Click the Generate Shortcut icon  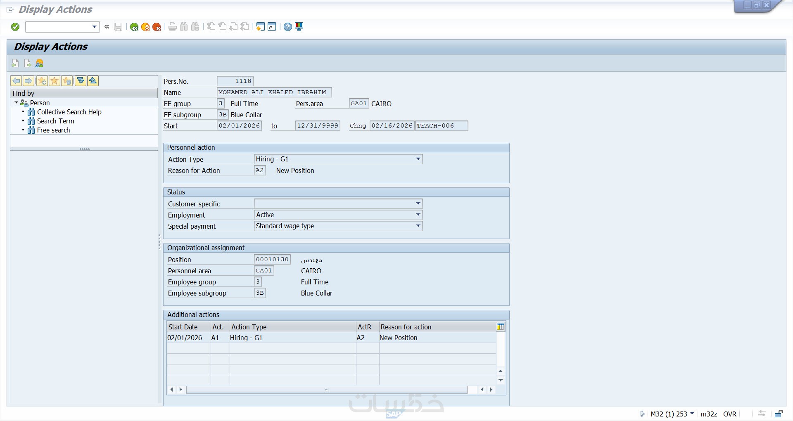coord(272,27)
